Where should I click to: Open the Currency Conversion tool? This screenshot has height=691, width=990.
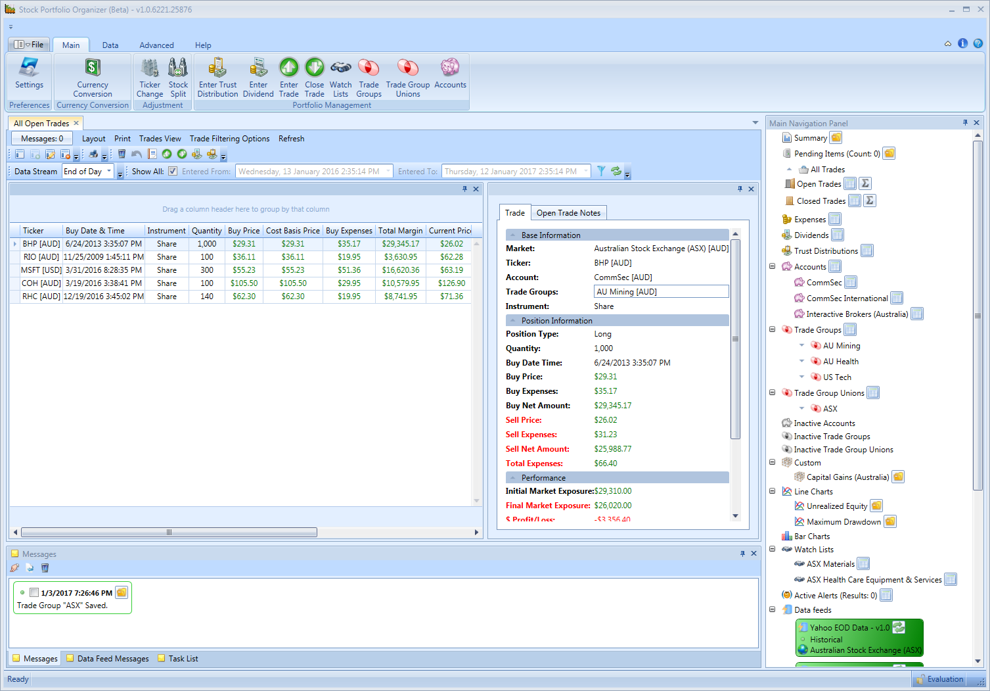pos(92,76)
